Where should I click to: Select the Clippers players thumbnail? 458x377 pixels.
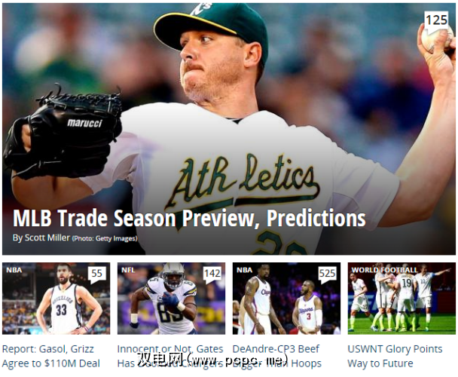point(286,299)
